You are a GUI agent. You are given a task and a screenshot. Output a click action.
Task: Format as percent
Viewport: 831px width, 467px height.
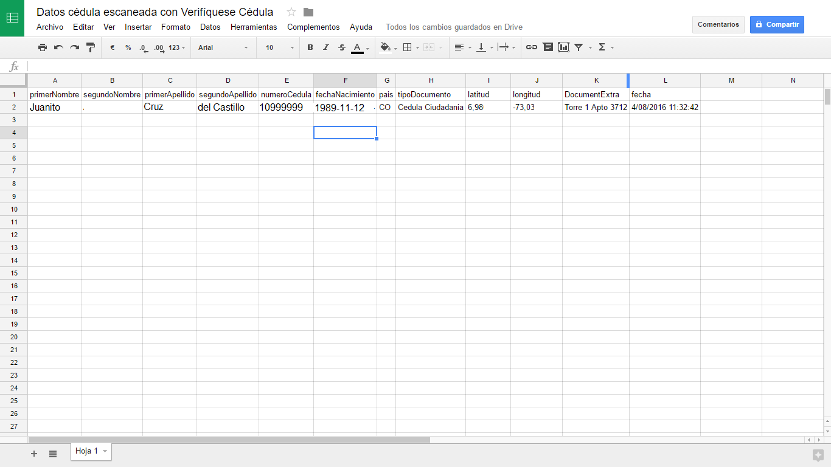coord(128,47)
